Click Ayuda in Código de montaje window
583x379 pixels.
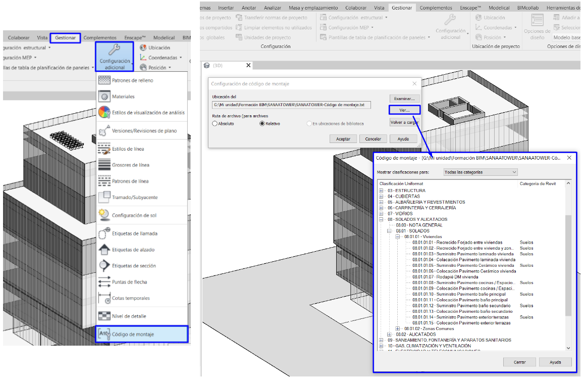click(555, 362)
